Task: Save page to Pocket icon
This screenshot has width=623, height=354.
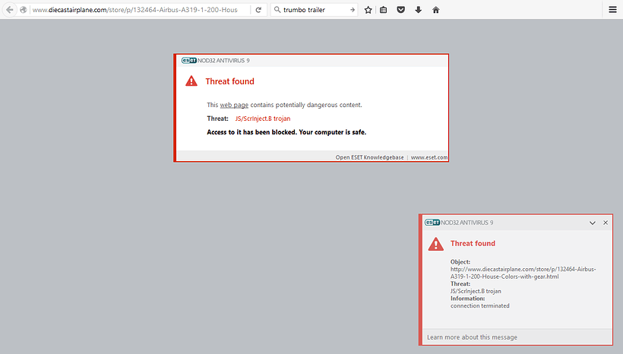Action: (401, 10)
